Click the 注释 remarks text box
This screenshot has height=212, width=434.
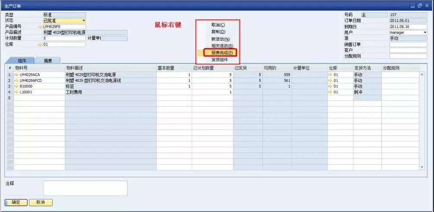(85, 188)
